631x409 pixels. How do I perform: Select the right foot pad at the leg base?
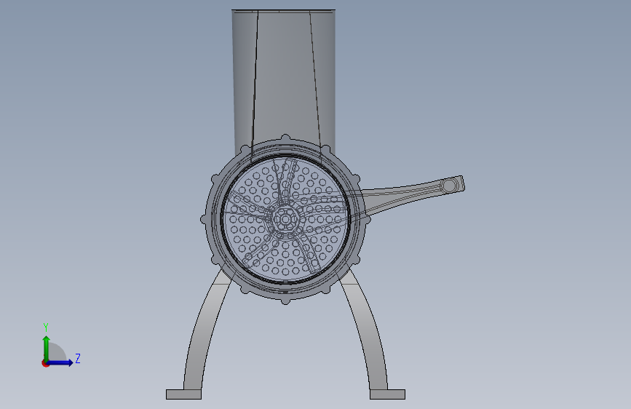tap(387, 394)
